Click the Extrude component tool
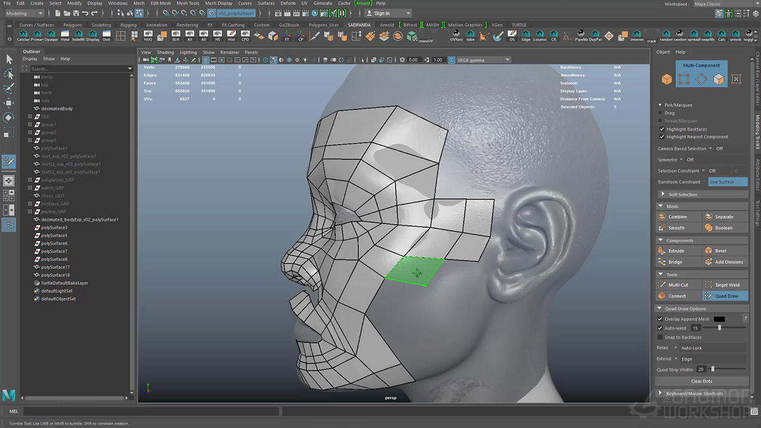 (676, 251)
